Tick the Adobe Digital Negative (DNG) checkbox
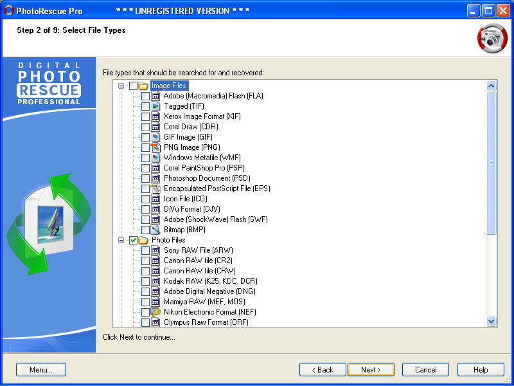514x386 pixels. 146,291
